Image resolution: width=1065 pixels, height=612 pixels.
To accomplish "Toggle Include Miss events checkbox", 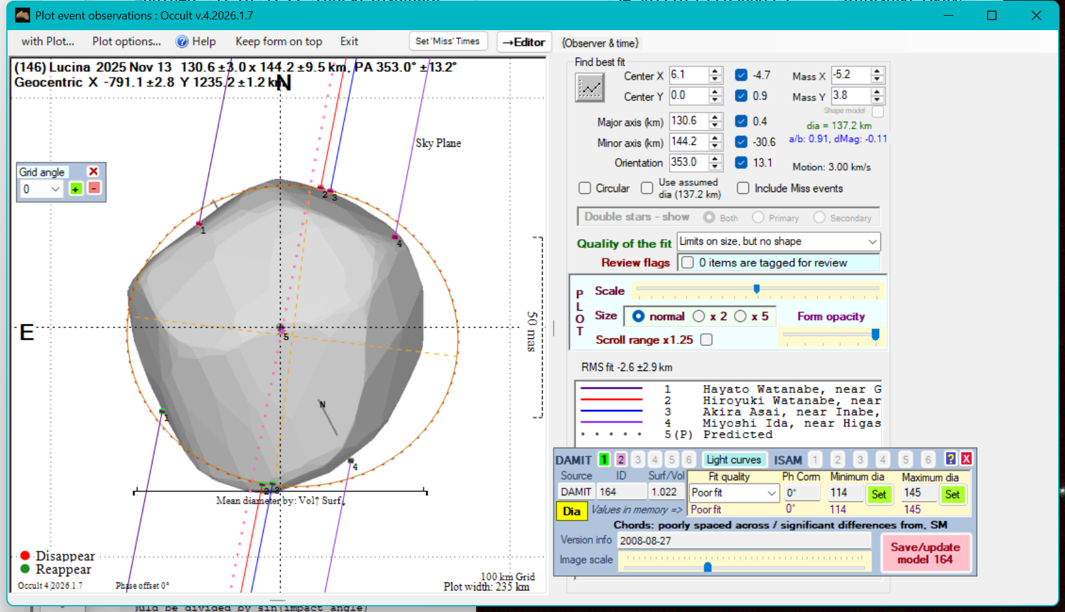I will 743,188.
